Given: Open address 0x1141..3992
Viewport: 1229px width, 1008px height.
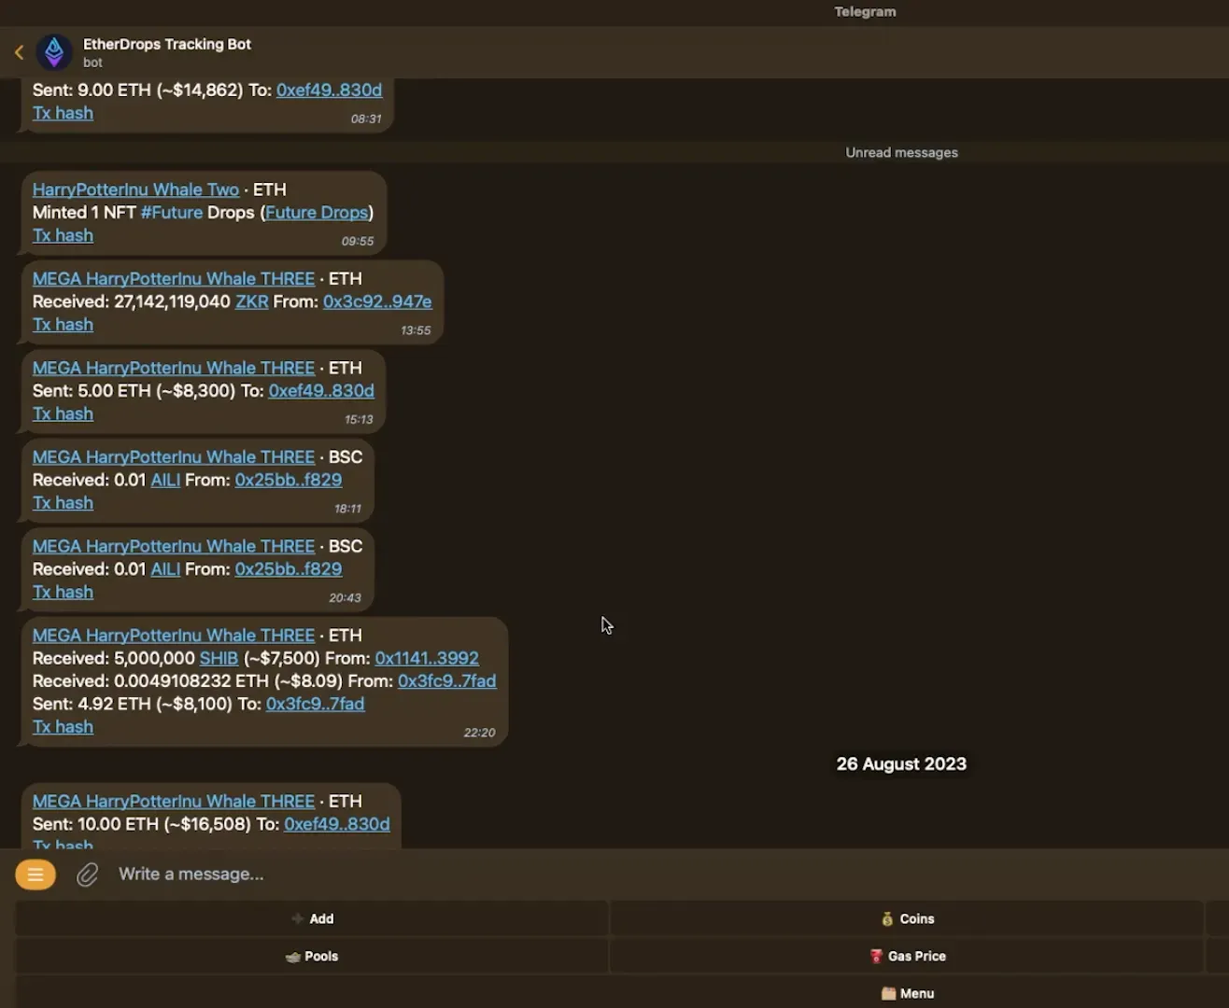Looking at the screenshot, I should pyautogui.click(x=427, y=658).
